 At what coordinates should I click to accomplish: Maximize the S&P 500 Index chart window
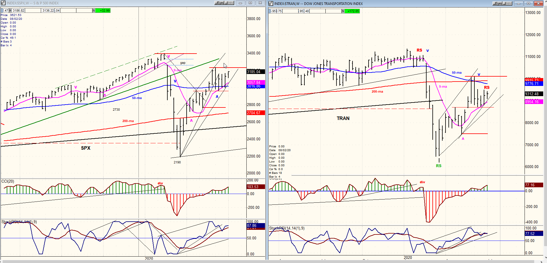tap(250, 3)
